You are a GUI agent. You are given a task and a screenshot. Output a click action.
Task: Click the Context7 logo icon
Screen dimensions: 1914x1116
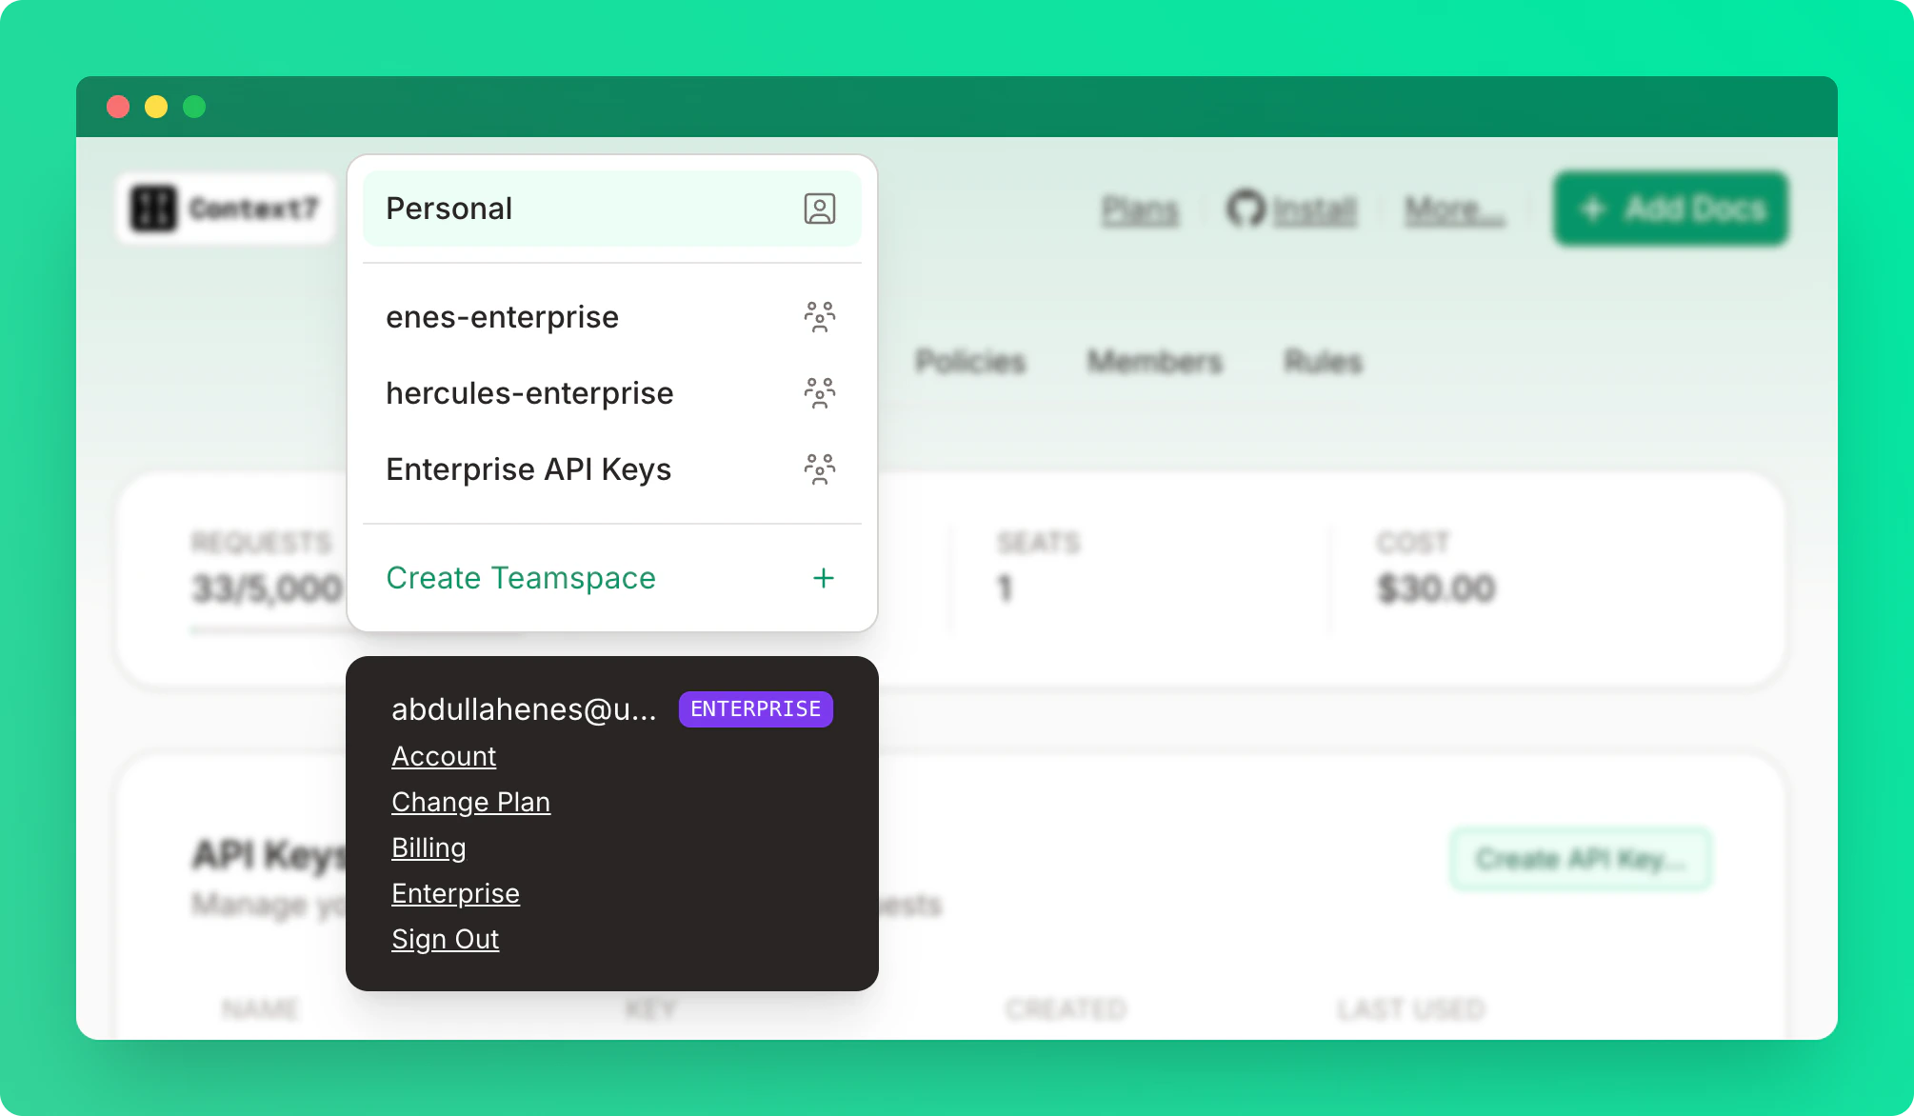click(155, 208)
